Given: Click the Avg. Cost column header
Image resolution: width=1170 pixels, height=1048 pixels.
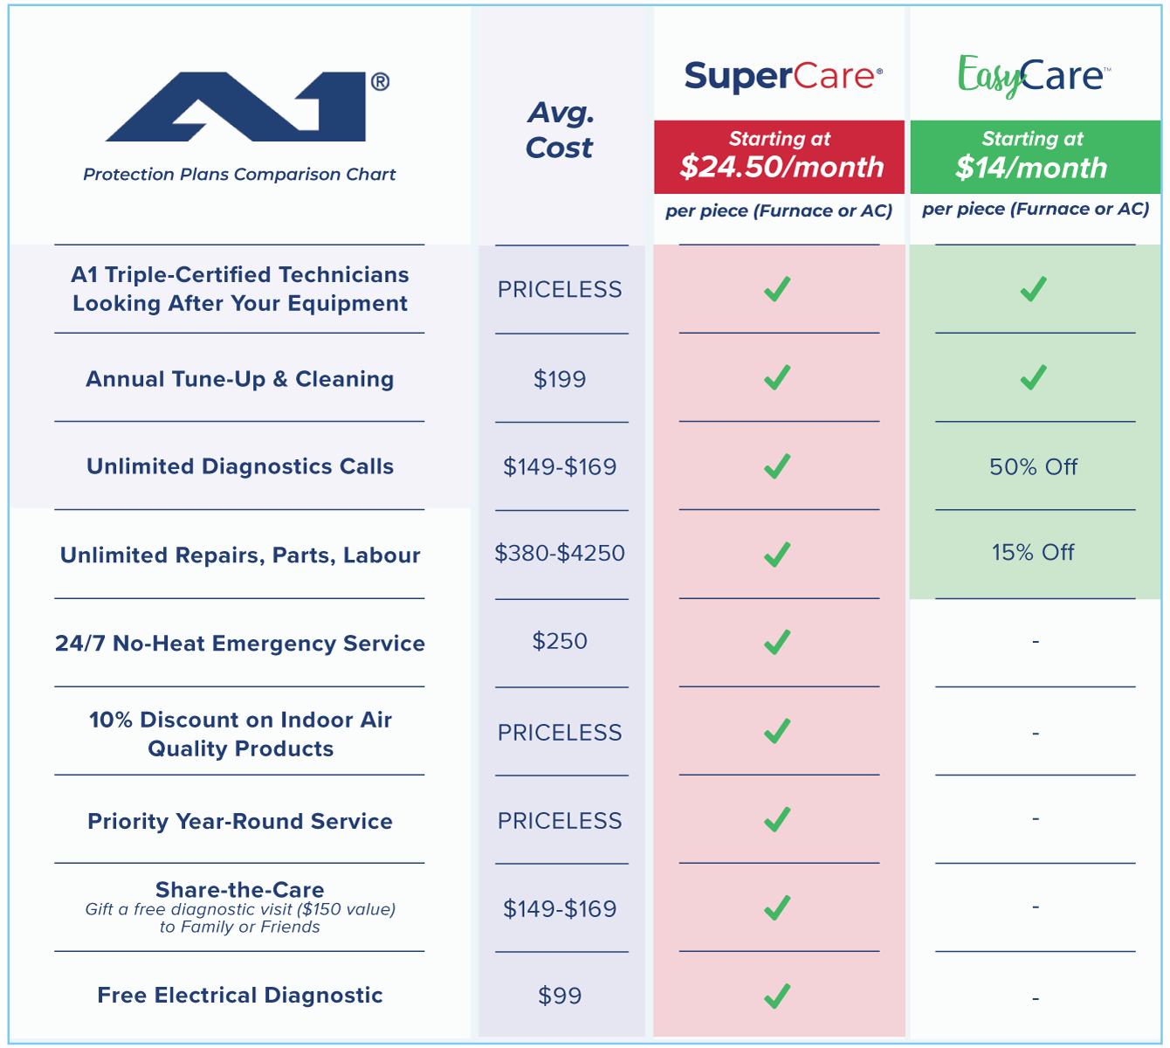Looking at the screenshot, I should [x=560, y=130].
